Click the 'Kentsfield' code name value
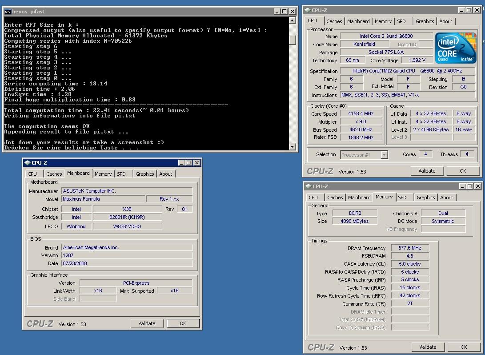The height and width of the screenshot is (355, 485). pos(364,44)
